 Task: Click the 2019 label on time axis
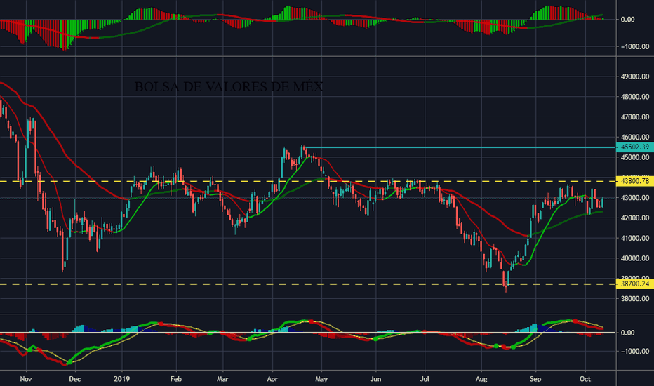click(122, 379)
